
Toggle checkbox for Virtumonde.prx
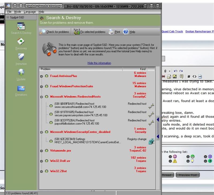point(47,150)
